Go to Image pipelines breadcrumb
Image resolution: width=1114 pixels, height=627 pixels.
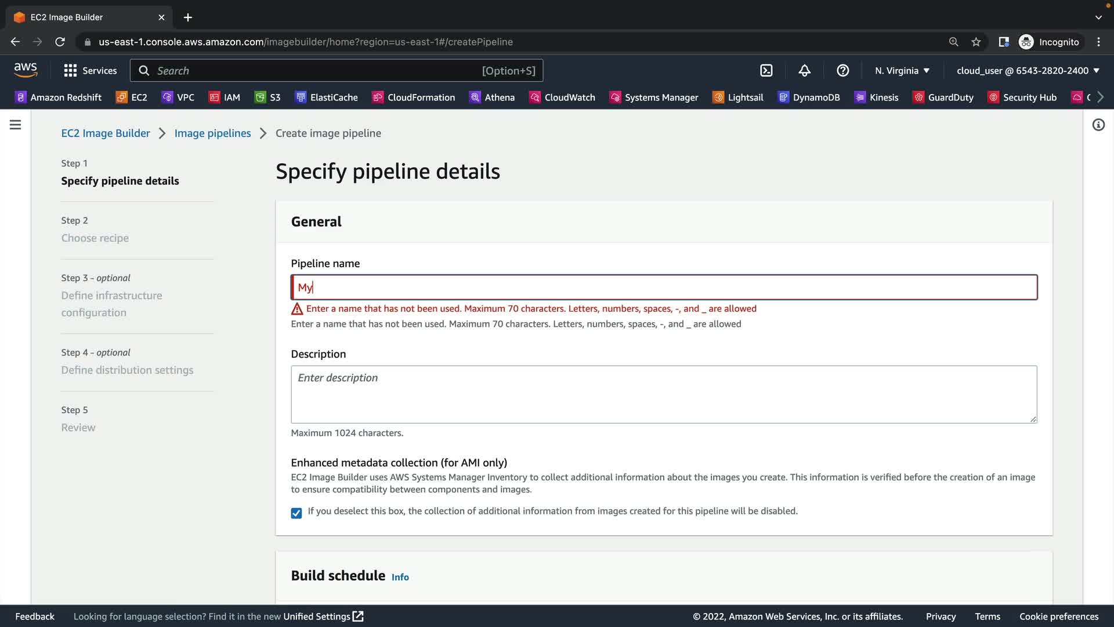pos(212,133)
